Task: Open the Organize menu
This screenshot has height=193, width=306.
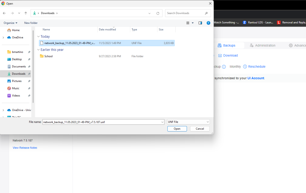Action: click(x=10, y=23)
